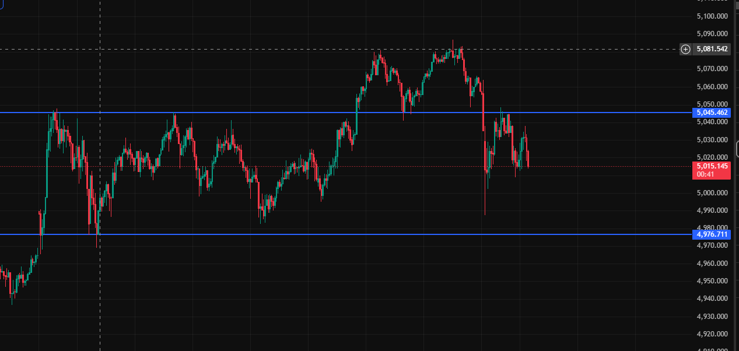Click the 5,000.000 price axis label
Image resolution: width=739 pixels, height=351 pixels.
pos(712,193)
